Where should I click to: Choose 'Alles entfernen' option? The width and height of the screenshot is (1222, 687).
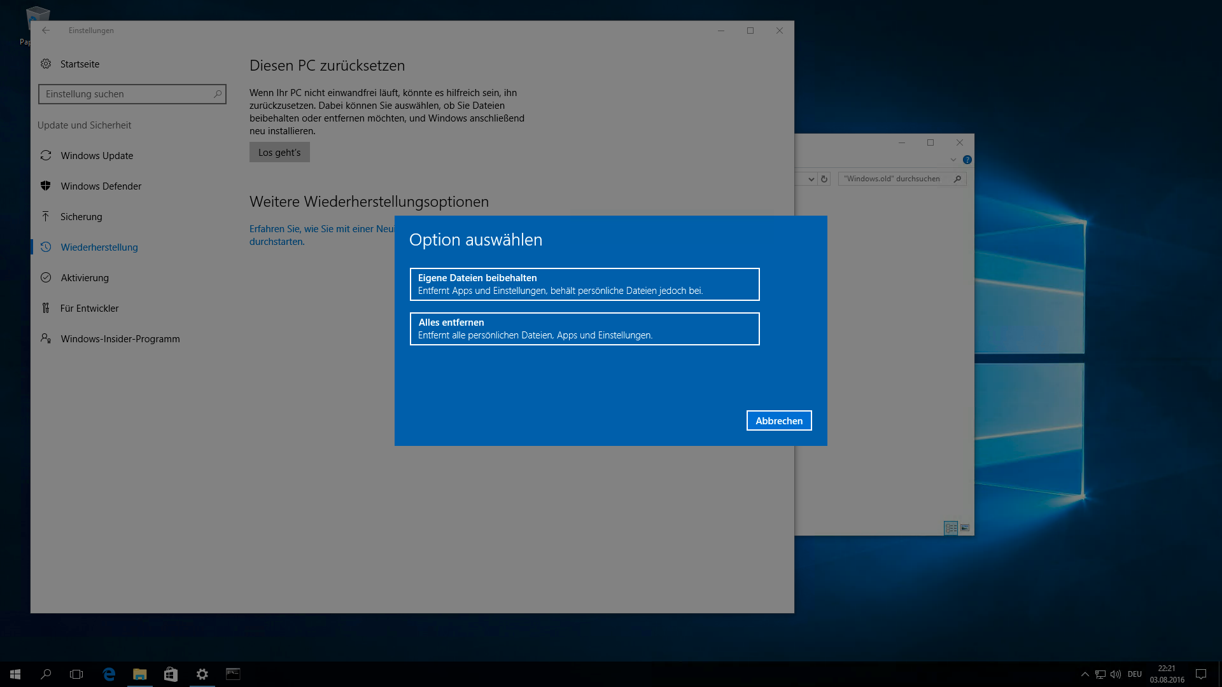click(x=584, y=329)
